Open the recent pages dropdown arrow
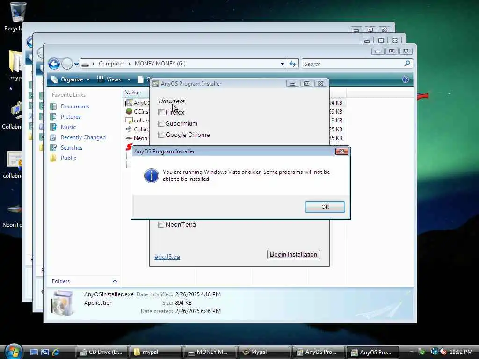Image resolution: width=479 pixels, height=359 pixels. 76,64
